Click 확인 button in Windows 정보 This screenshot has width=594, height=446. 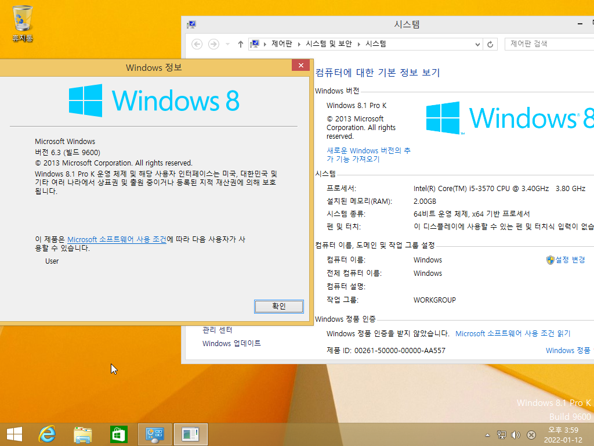(279, 307)
